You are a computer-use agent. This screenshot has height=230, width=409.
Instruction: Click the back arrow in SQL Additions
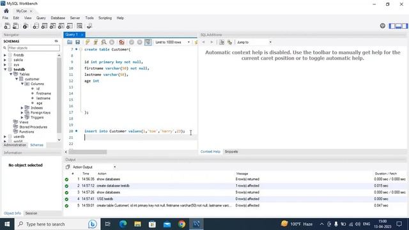203,42
